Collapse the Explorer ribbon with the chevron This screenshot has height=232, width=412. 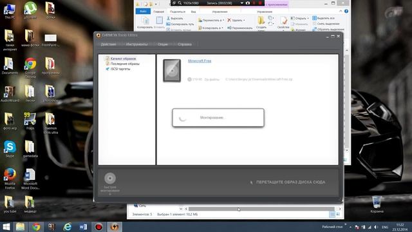pyautogui.click(x=341, y=11)
